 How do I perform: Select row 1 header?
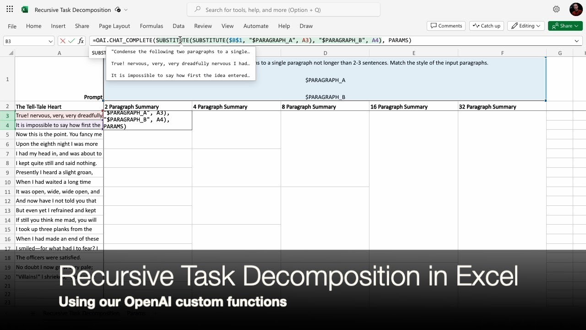[x=7, y=79]
